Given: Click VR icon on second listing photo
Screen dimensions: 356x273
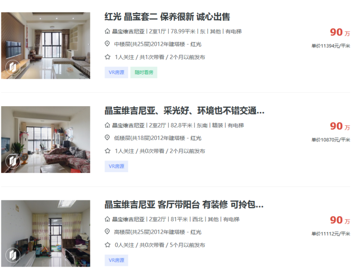Looking at the screenshot, I should 13,161.
